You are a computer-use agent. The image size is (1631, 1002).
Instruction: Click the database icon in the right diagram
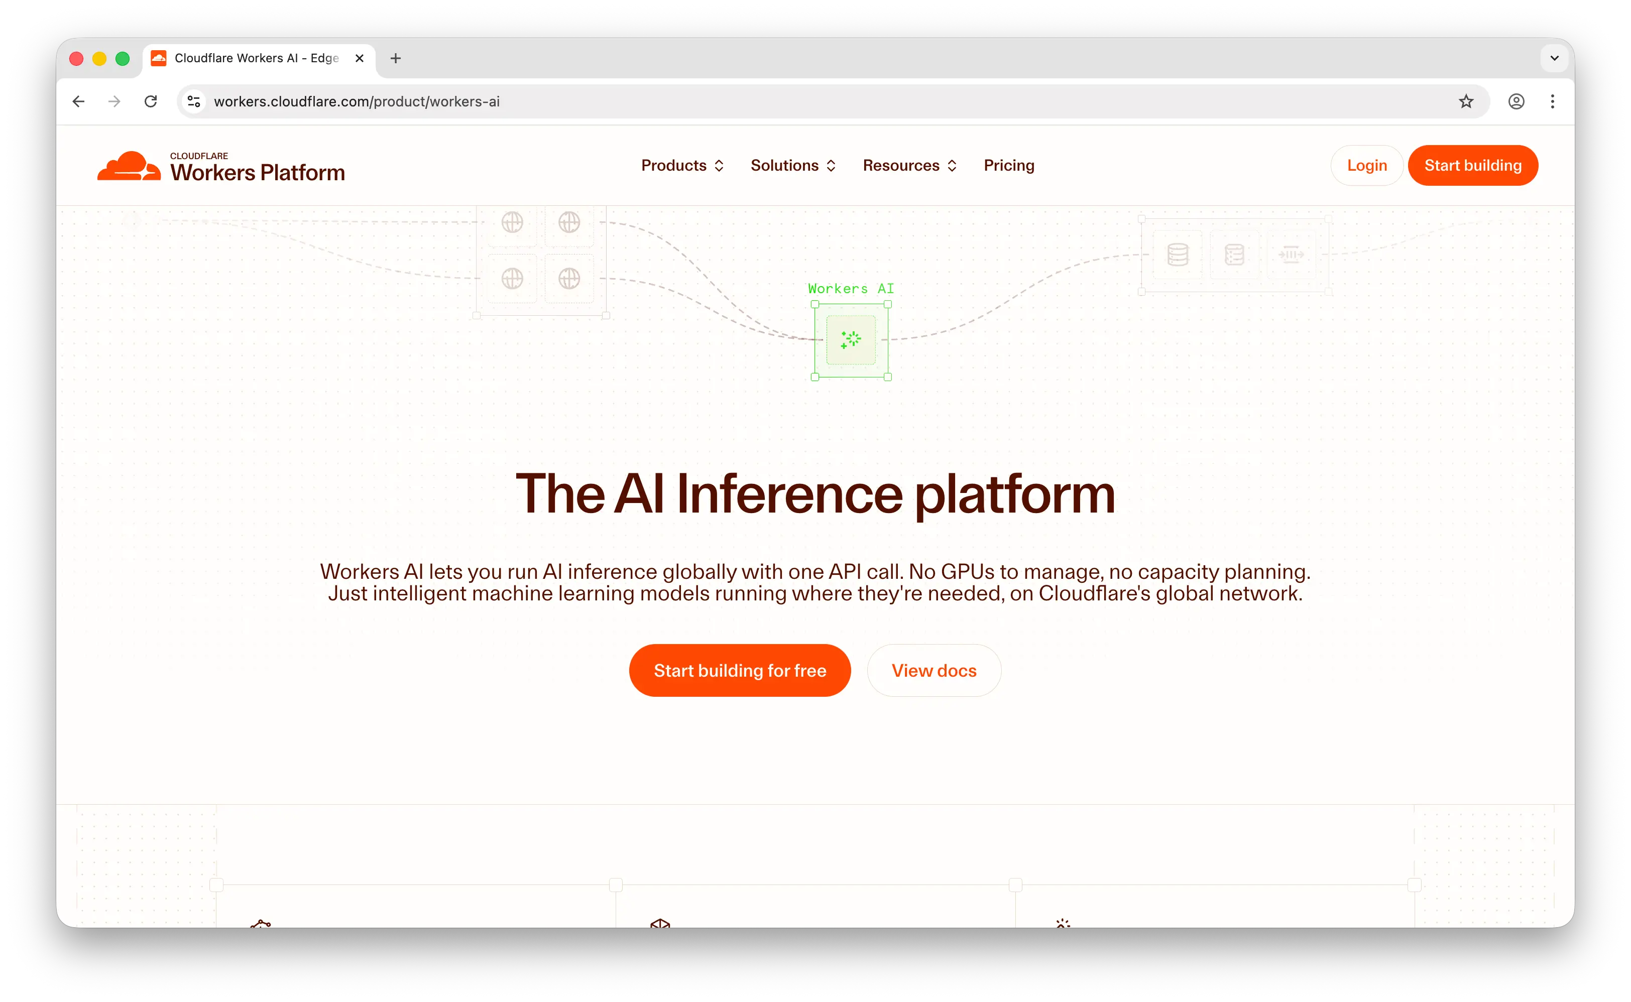(1178, 255)
